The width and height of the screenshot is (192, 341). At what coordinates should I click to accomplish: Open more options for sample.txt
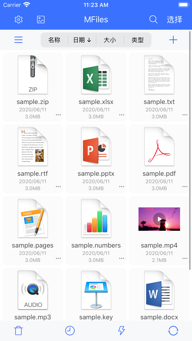185,115
